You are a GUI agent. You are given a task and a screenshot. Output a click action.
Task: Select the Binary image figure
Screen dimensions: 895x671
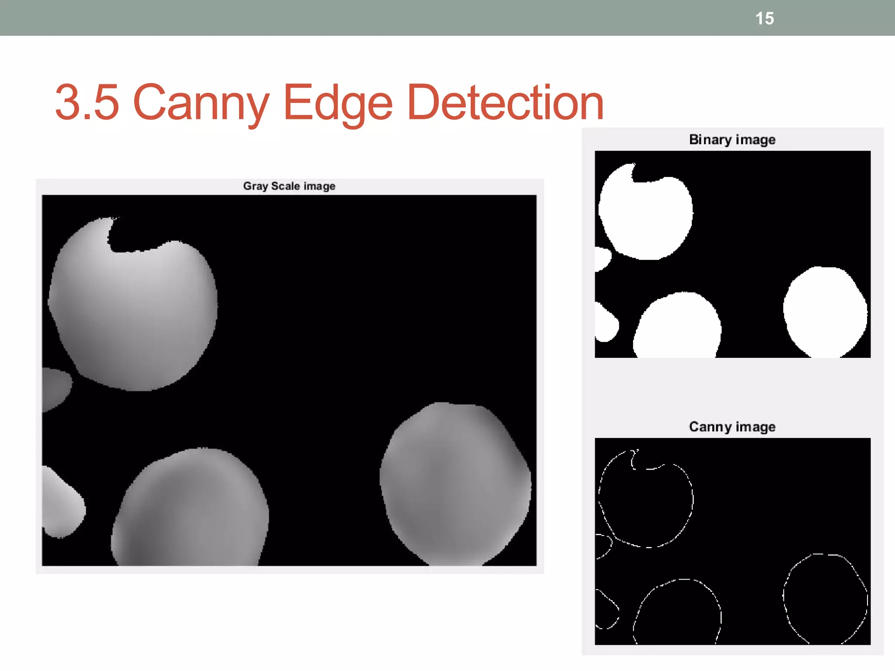732,254
